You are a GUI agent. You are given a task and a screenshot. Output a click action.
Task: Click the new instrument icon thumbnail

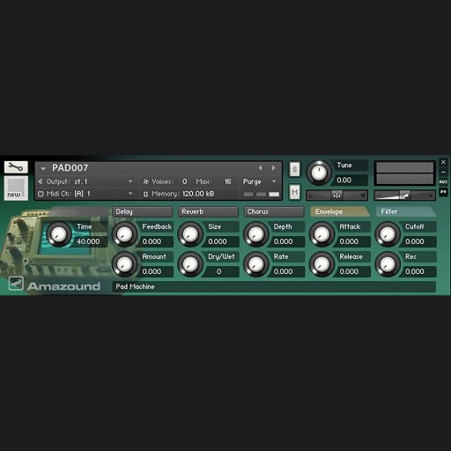coord(16,189)
